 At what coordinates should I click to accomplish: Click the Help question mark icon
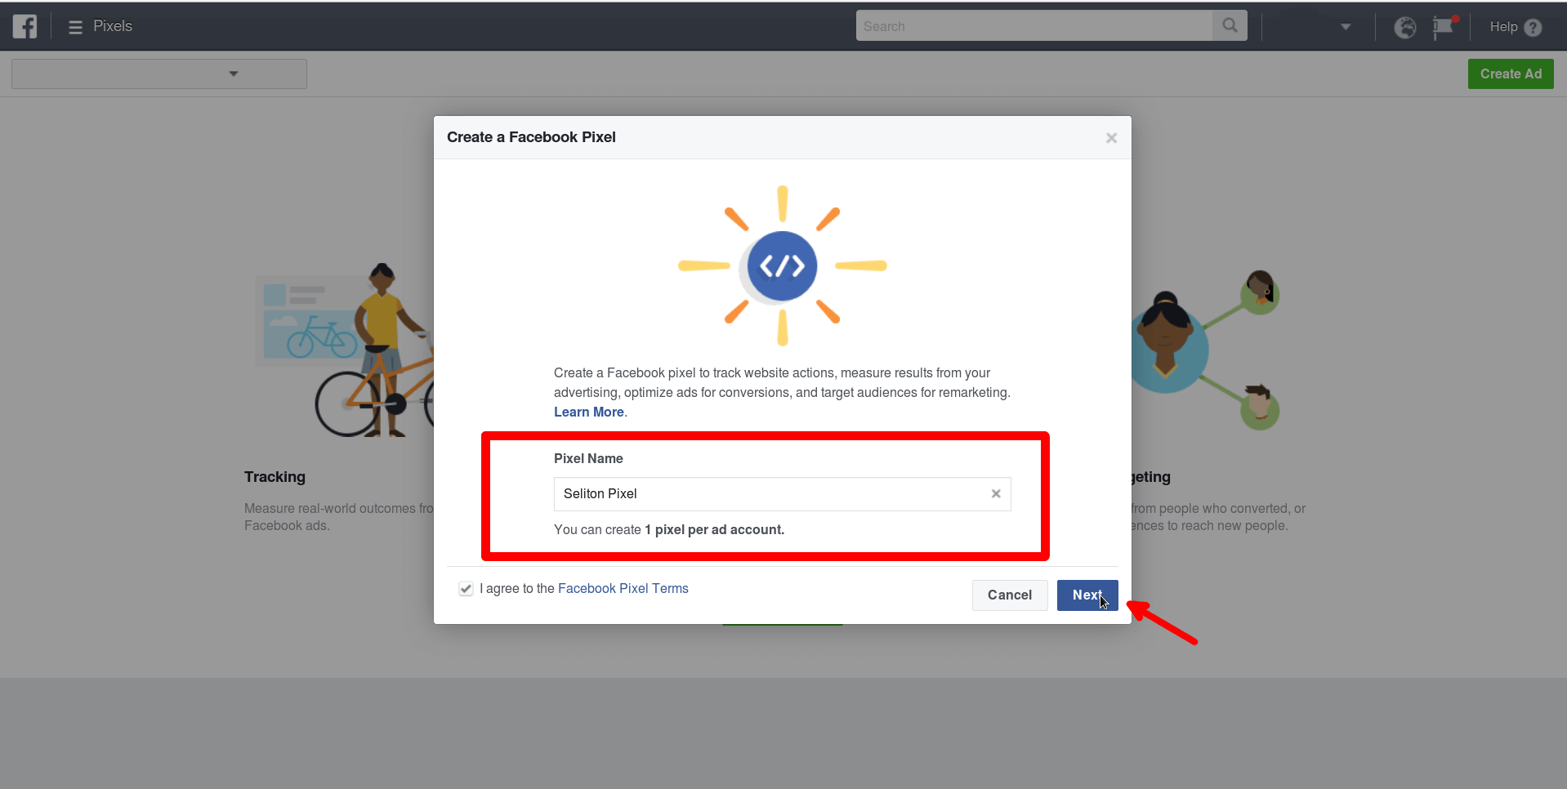pos(1534,27)
